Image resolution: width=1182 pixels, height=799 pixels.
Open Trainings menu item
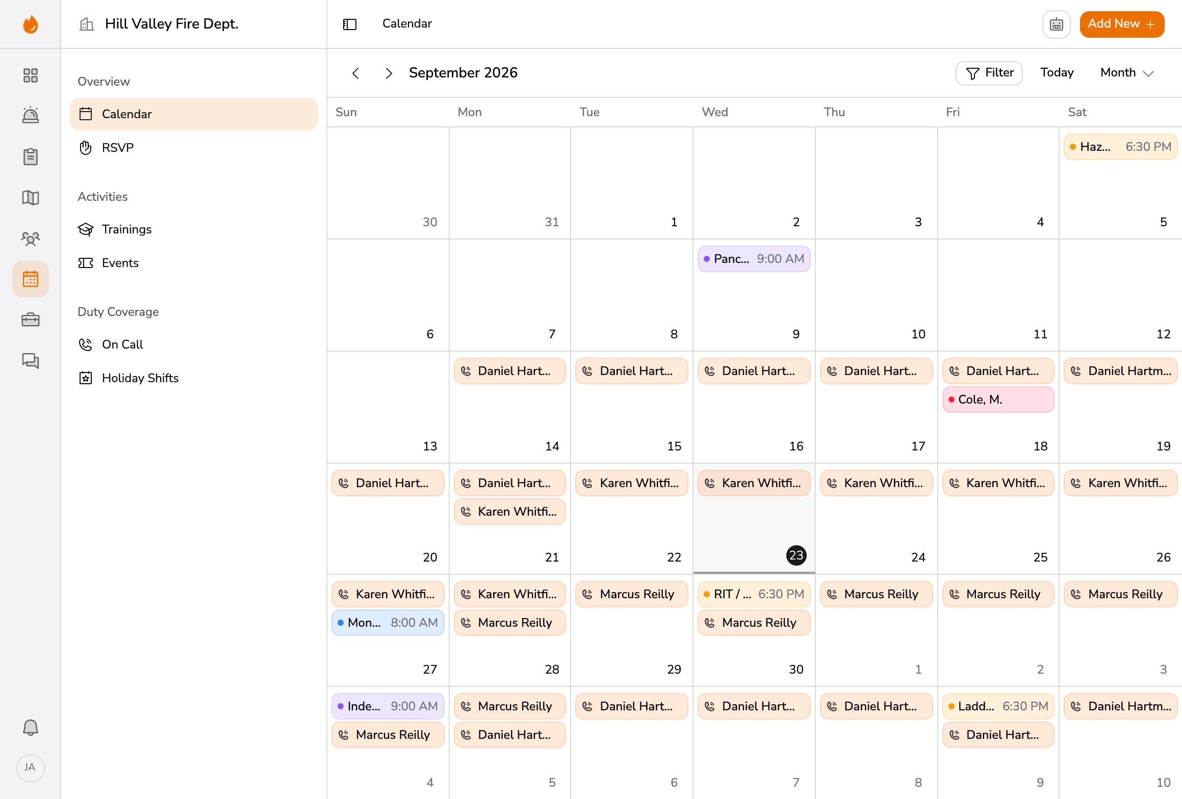(194, 229)
